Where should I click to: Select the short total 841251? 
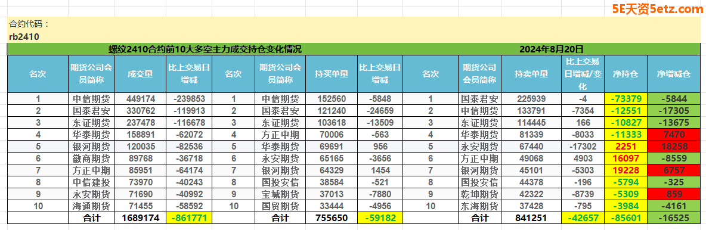coord(531,218)
